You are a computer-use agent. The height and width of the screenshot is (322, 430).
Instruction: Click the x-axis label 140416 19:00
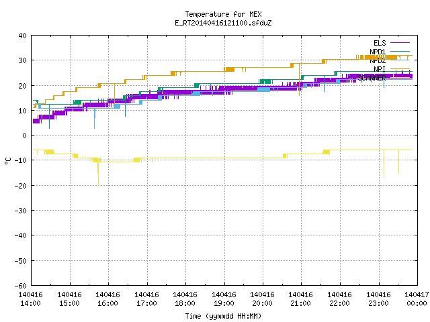tap(224, 299)
